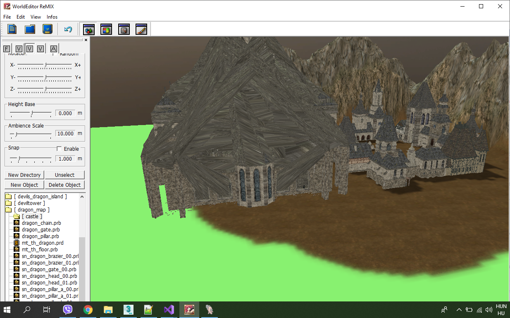Open the File menu

7,17
